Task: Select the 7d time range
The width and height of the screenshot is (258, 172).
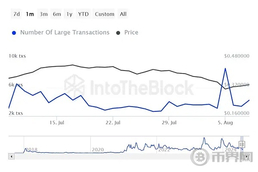Action: (x=16, y=14)
